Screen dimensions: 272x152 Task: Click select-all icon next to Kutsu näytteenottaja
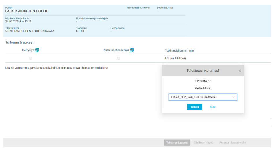[132, 50]
